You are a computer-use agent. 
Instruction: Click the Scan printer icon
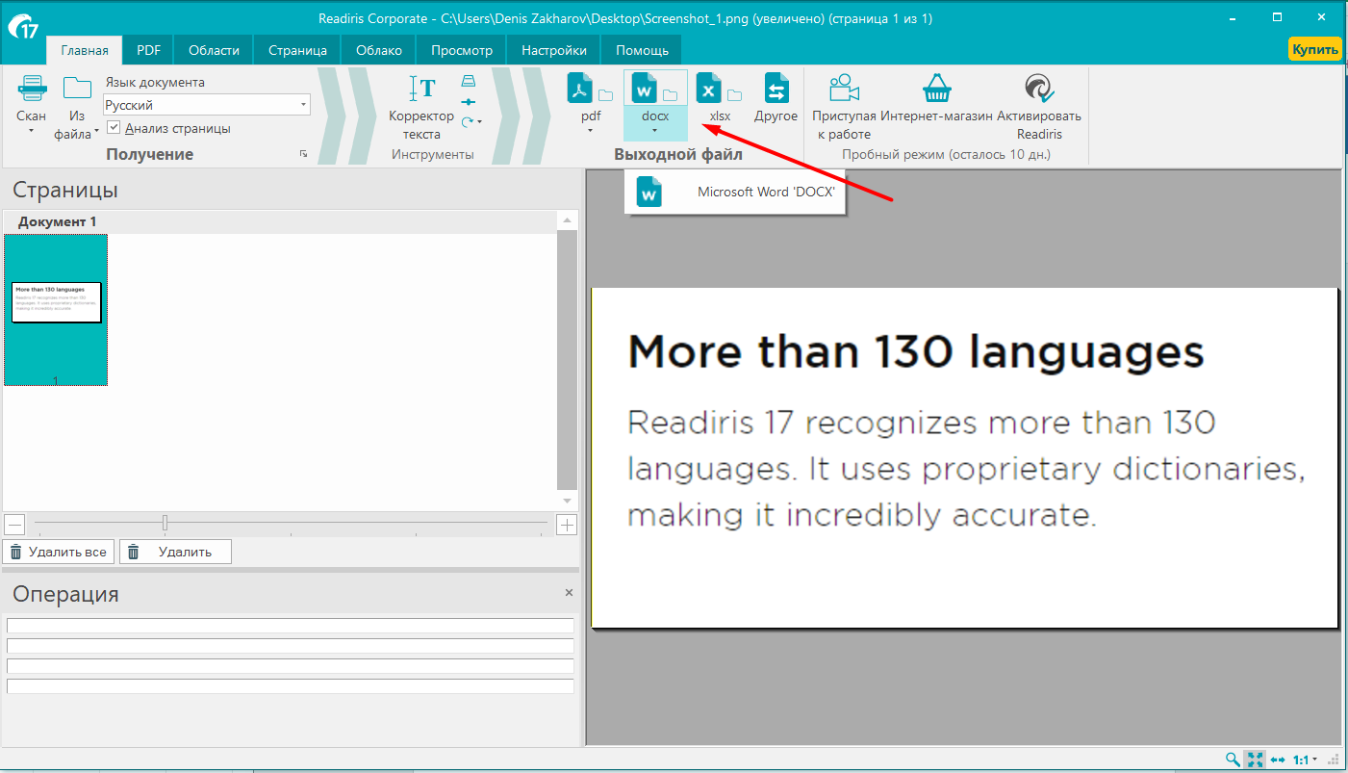(x=32, y=88)
